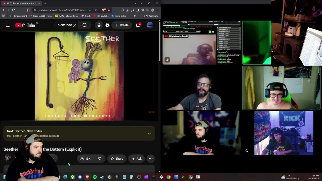Reload the YouTube page
The width and height of the screenshot is (322, 181).
point(14,10)
